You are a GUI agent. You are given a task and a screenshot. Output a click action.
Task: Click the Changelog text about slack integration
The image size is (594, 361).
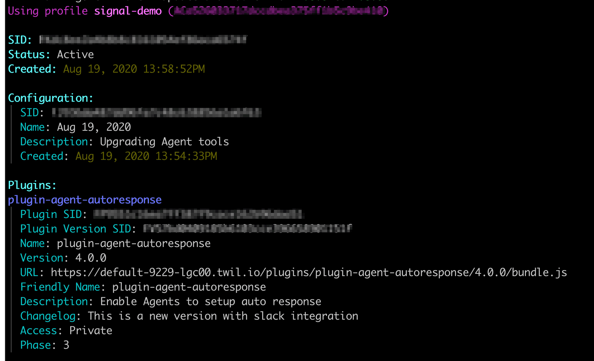[223, 316]
